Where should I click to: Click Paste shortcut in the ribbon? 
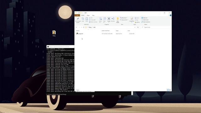[x=93, y=22]
